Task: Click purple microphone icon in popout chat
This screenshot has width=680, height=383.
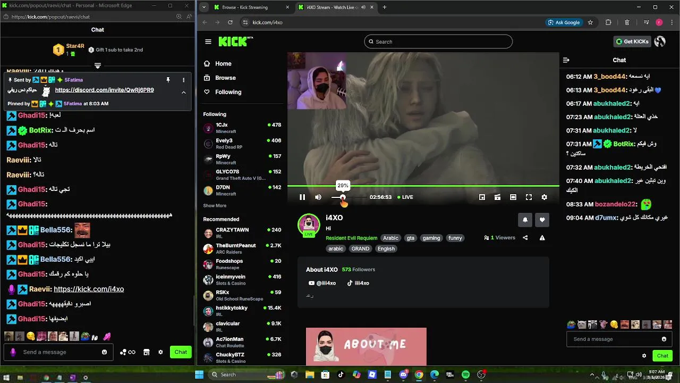Action: [13, 352]
